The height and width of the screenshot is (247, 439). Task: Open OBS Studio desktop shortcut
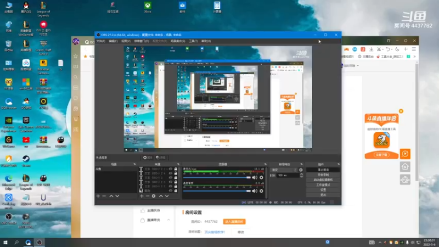[x=9, y=218]
